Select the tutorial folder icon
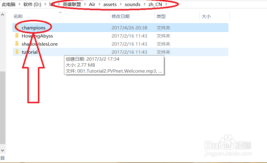Image resolution: width=267 pixels, height=163 pixels. (x=17, y=52)
